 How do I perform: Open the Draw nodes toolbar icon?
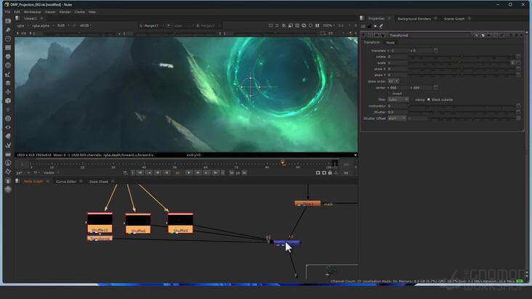(x=8, y=30)
